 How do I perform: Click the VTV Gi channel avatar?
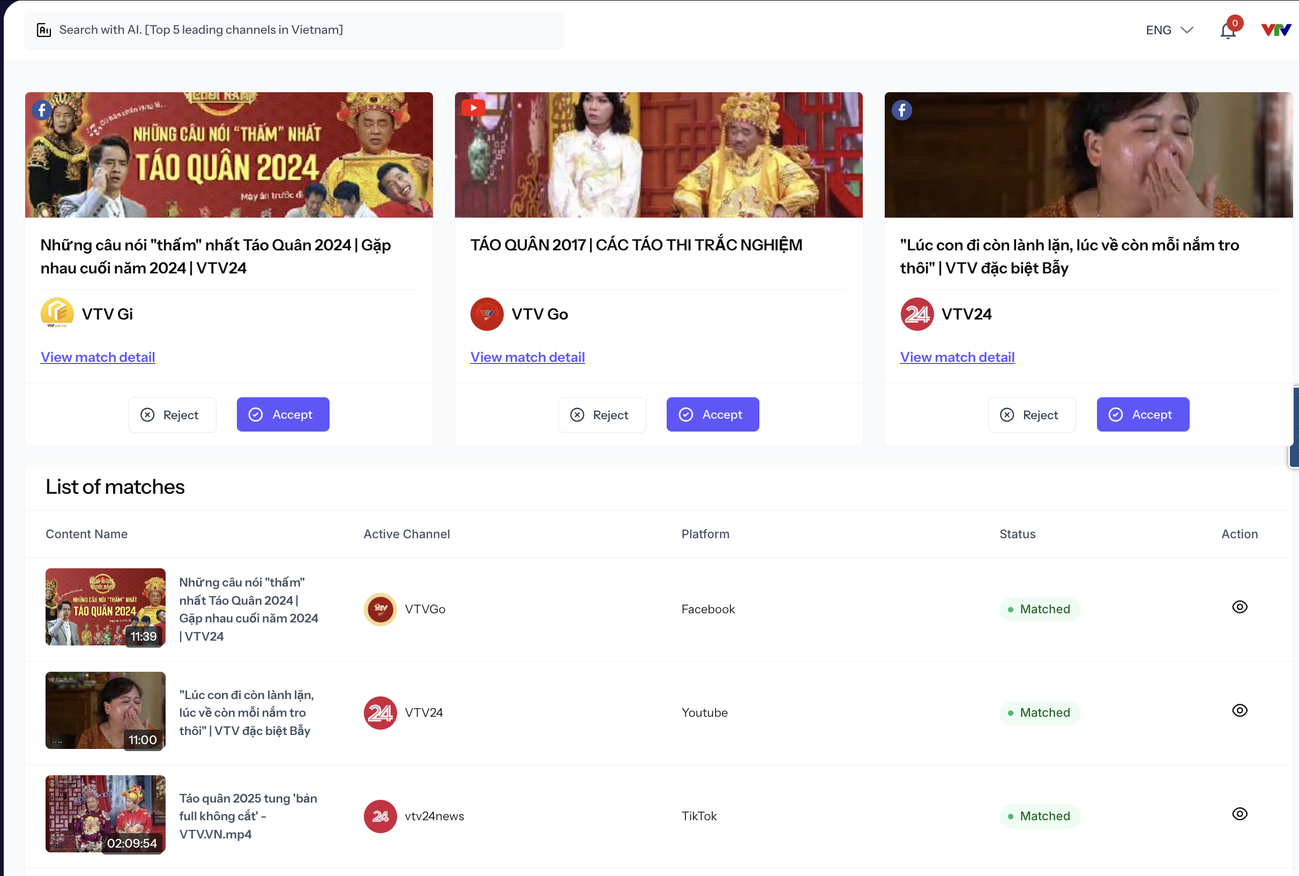[57, 314]
